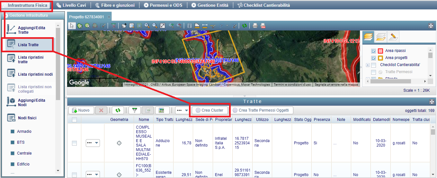
Task: Select the COMPLESSO MUSEALE row checkbox
Action: pyautogui.click(x=74, y=143)
